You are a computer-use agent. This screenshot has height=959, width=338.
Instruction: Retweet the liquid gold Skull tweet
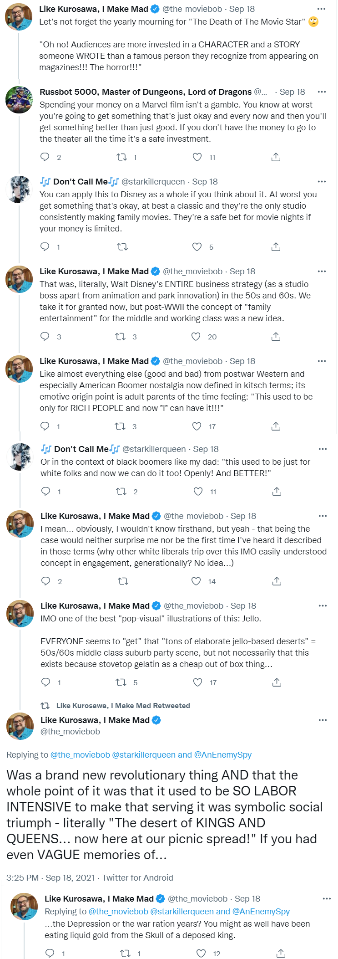(x=125, y=954)
